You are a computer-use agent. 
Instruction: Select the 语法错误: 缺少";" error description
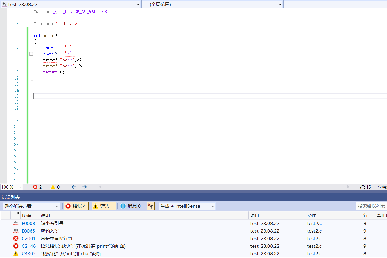83,246
